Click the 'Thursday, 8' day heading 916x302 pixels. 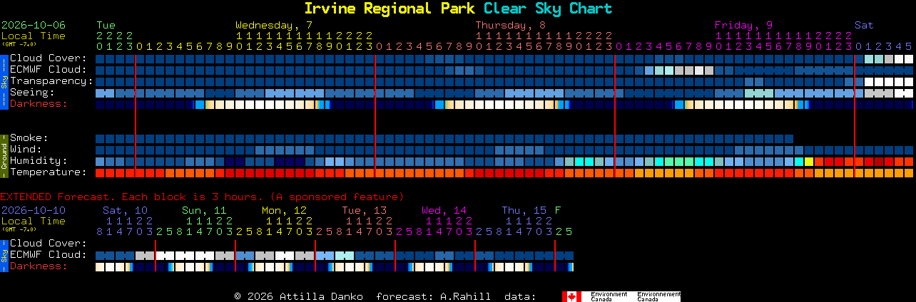coord(511,25)
